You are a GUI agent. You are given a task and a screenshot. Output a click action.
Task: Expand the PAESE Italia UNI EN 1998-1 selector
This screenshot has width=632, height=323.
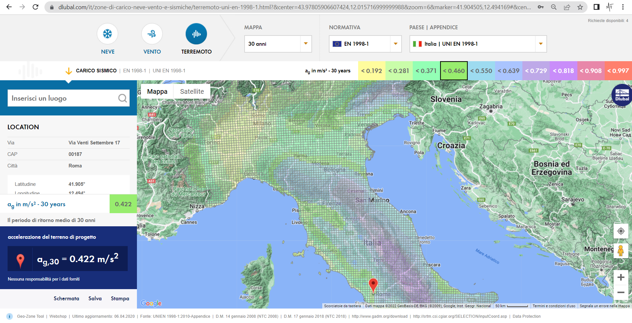[540, 44]
